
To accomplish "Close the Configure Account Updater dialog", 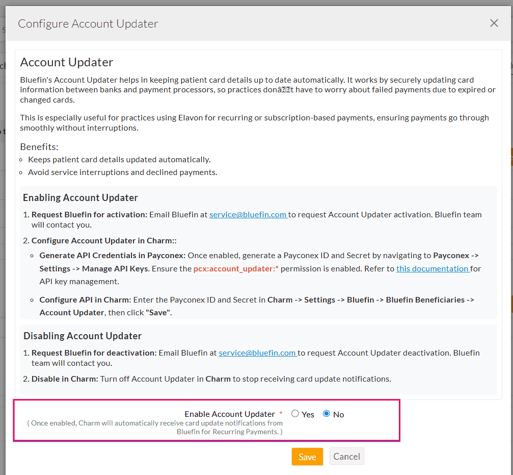I will [494, 23].
